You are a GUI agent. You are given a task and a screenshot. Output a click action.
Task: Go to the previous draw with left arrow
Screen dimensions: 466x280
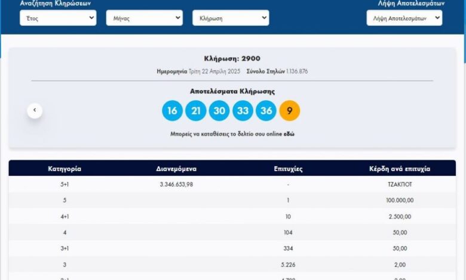(x=35, y=110)
